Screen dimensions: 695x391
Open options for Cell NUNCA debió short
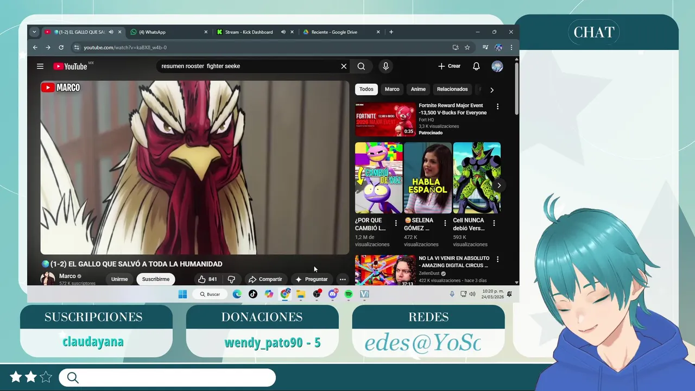tap(494, 223)
